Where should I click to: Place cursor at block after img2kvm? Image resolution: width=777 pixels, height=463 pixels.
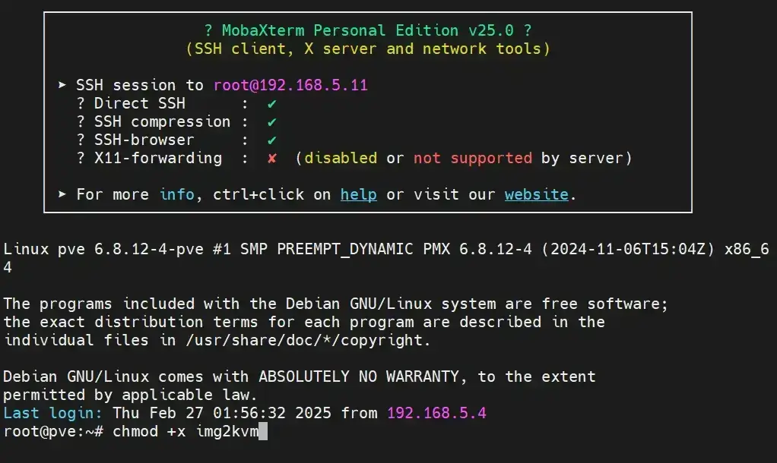pyautogui.click(x=263, y=432)
